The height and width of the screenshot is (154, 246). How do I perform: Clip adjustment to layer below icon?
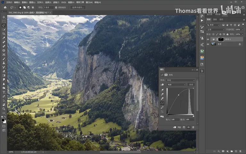(175, 127)
